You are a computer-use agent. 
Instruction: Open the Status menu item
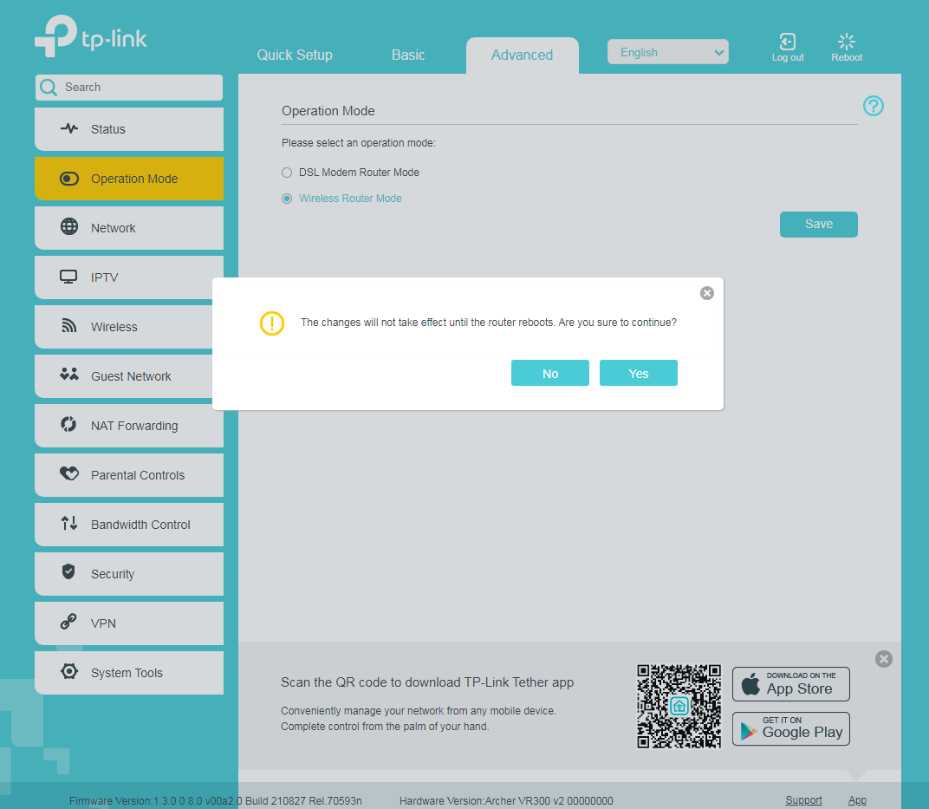pos(129,129)
